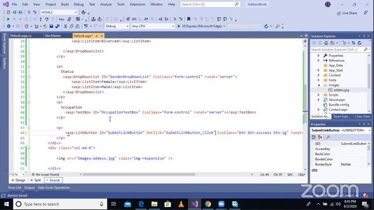This screenshot has height=210, width=374.
Task: Click the Sync with Active Document icon
Action: point(354,43)
